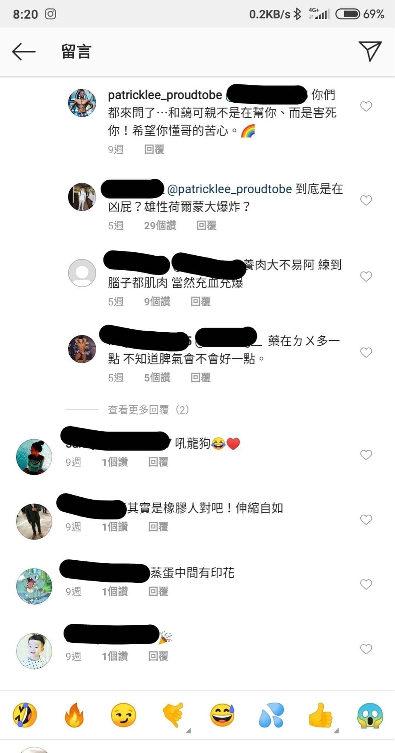This screenshot has width=395, height=753.
Task: Insert the call-me hand emoji
Action: pos(173,715)
